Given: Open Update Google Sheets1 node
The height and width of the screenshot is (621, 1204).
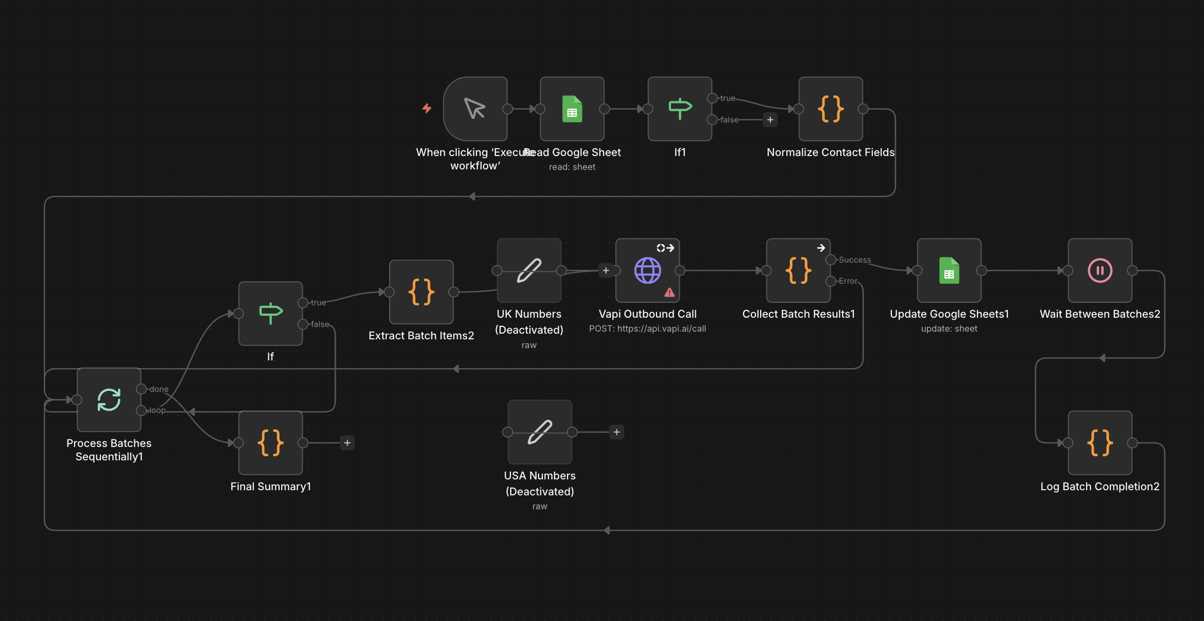Looking at the screenshot, I should point(949,270).
